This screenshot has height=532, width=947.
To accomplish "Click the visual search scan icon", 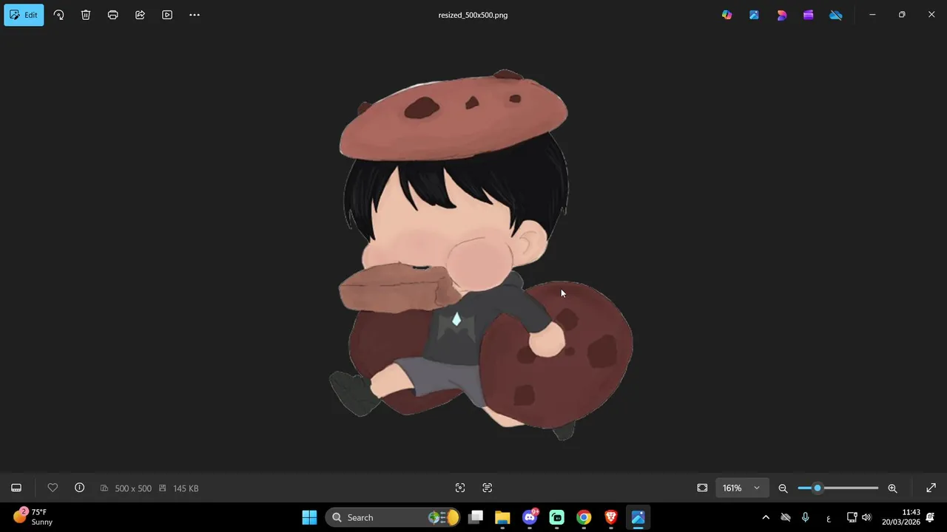I will pyautogui.click(x=460, y=488).
